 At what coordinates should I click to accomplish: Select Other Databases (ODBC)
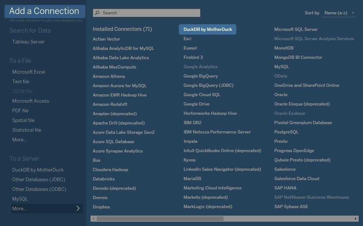click(x=39, y=189)
